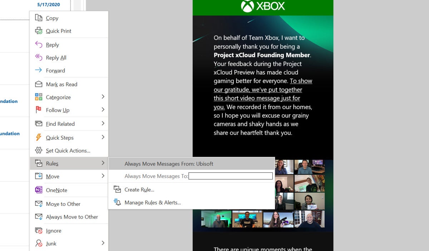The width and height of the screenshot is (429, 251).
Task: Expand the Follow Up submenu arrow
Action: (x=103, y=110)
